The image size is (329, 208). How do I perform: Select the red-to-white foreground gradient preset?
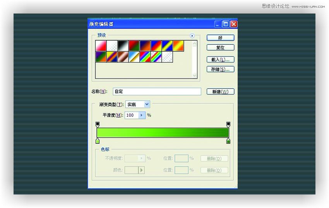coord(101,46)
